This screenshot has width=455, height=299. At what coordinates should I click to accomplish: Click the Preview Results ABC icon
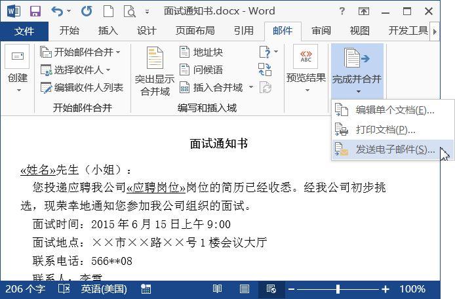pyautogui.click(x=306, y=56)
